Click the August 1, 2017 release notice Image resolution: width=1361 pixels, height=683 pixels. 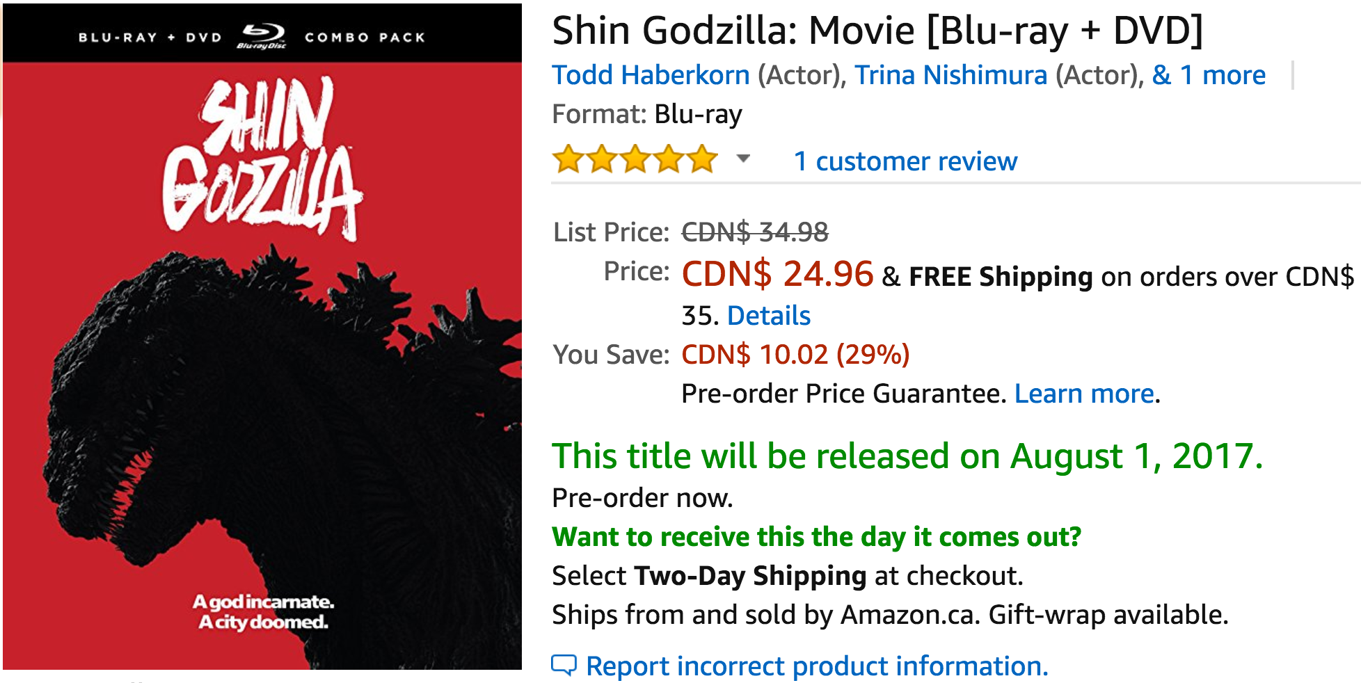907,456
